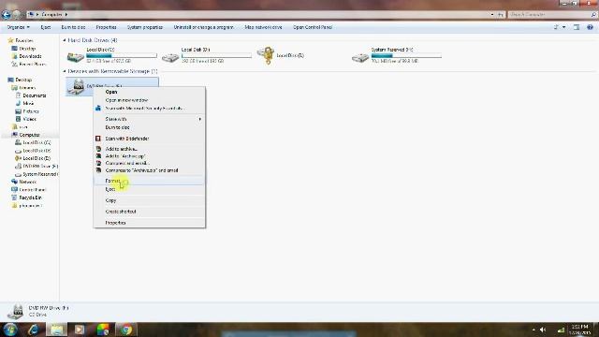The height and width of the screenshot is (337, 599).
Task: Select Local Disk (E:) in sidebar tree
Action: [x=37, y=158]
